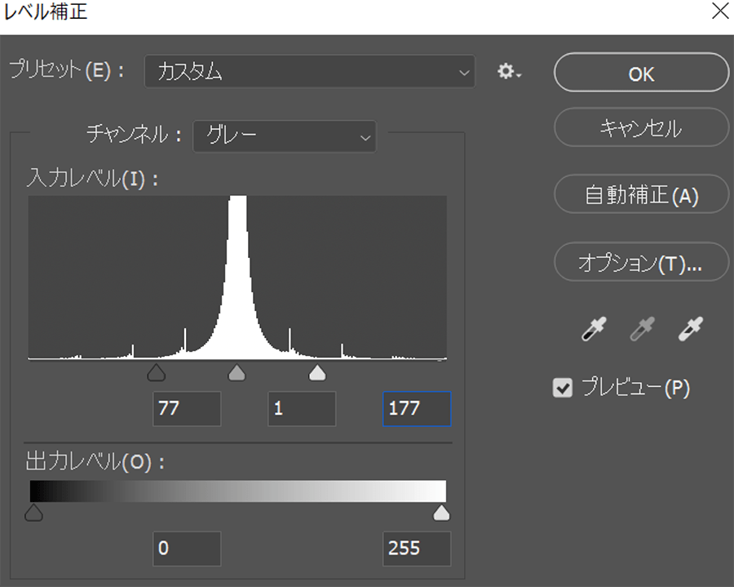Click the input highlight white slider handle
This screenshot has height=587, width=734.
(317, 372)
